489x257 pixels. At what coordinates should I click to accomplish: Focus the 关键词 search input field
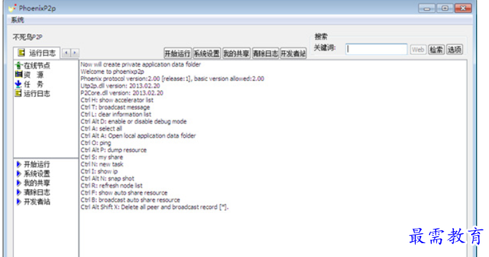pos(376,49)
